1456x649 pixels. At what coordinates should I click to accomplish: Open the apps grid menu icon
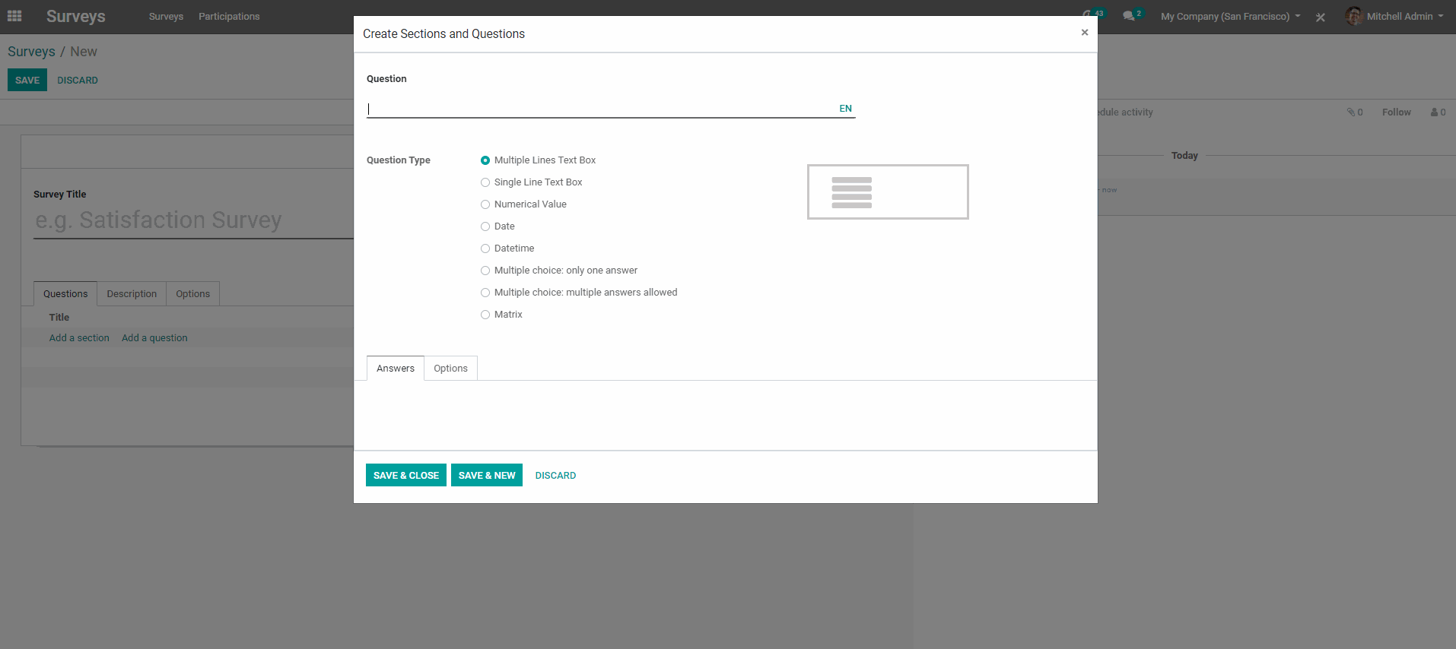point(14,16)
